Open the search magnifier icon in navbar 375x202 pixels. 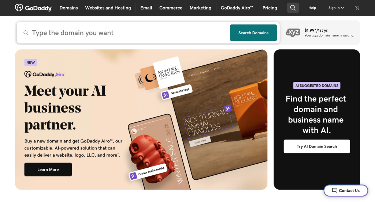293,8
